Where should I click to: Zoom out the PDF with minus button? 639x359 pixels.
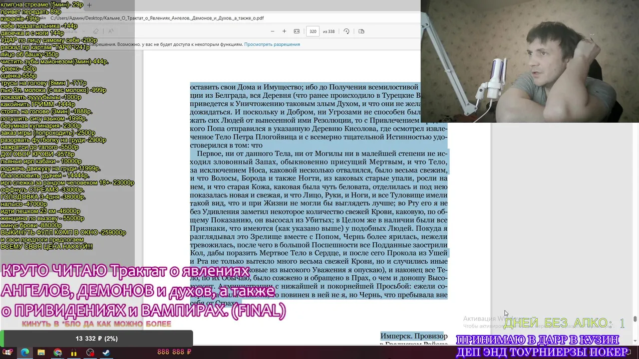click(272, 31)
